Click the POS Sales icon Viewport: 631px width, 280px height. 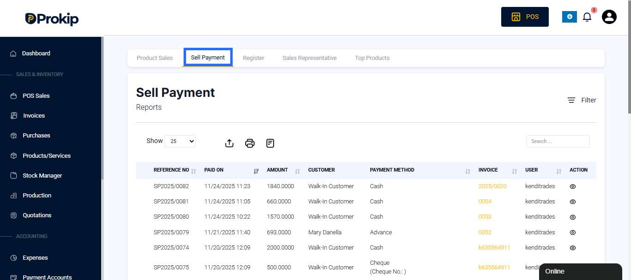coord(13,96)
